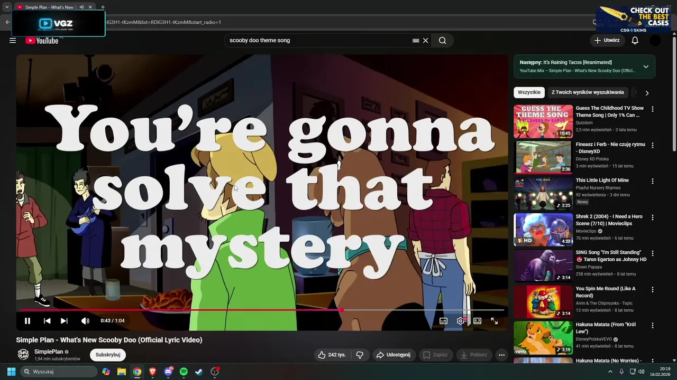Screen dimensions: 677x380
Task: Open the account avatar menu
Action: point(655,41)
